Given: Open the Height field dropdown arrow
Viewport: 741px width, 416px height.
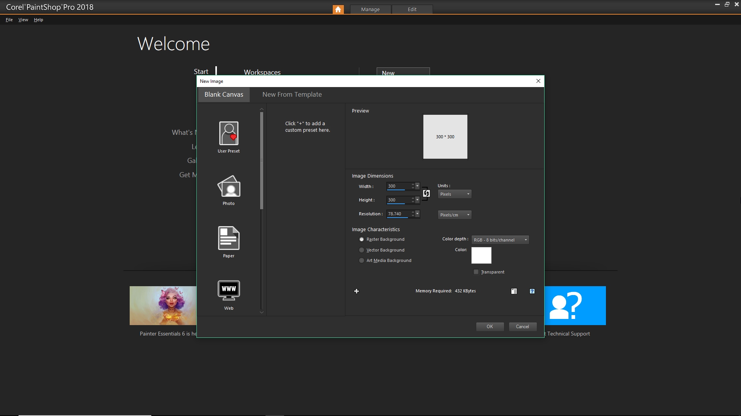Looking at the screenshot, I should point(417,200).
